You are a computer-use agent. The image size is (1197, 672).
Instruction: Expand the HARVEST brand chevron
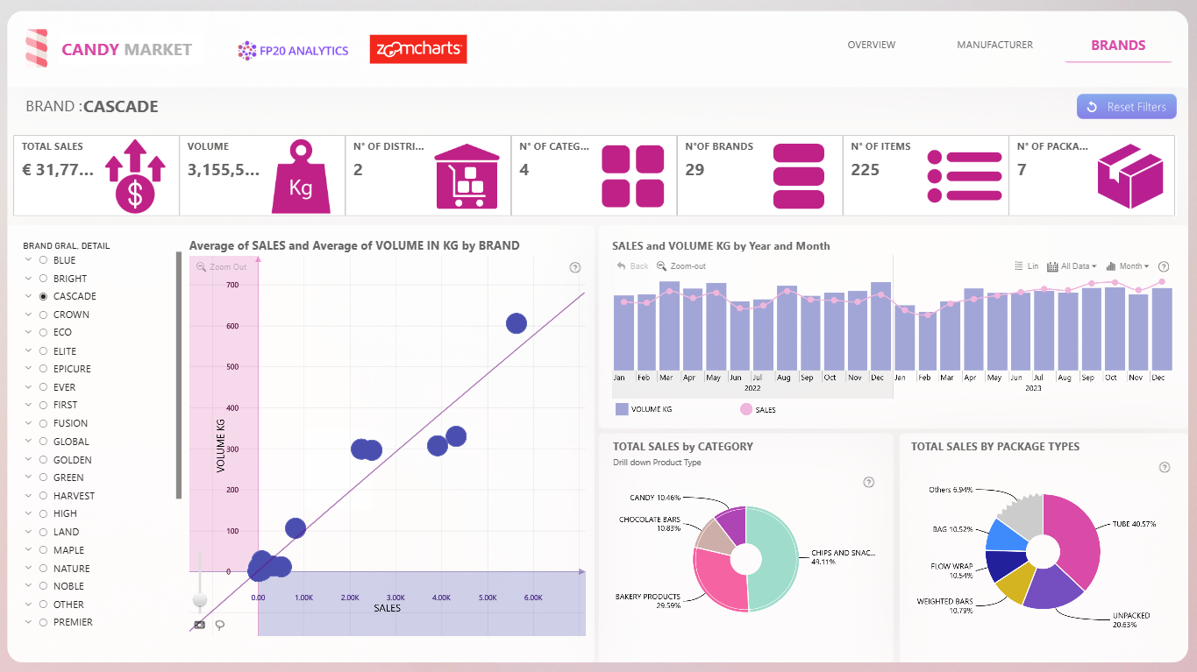[x=29, y=496]
